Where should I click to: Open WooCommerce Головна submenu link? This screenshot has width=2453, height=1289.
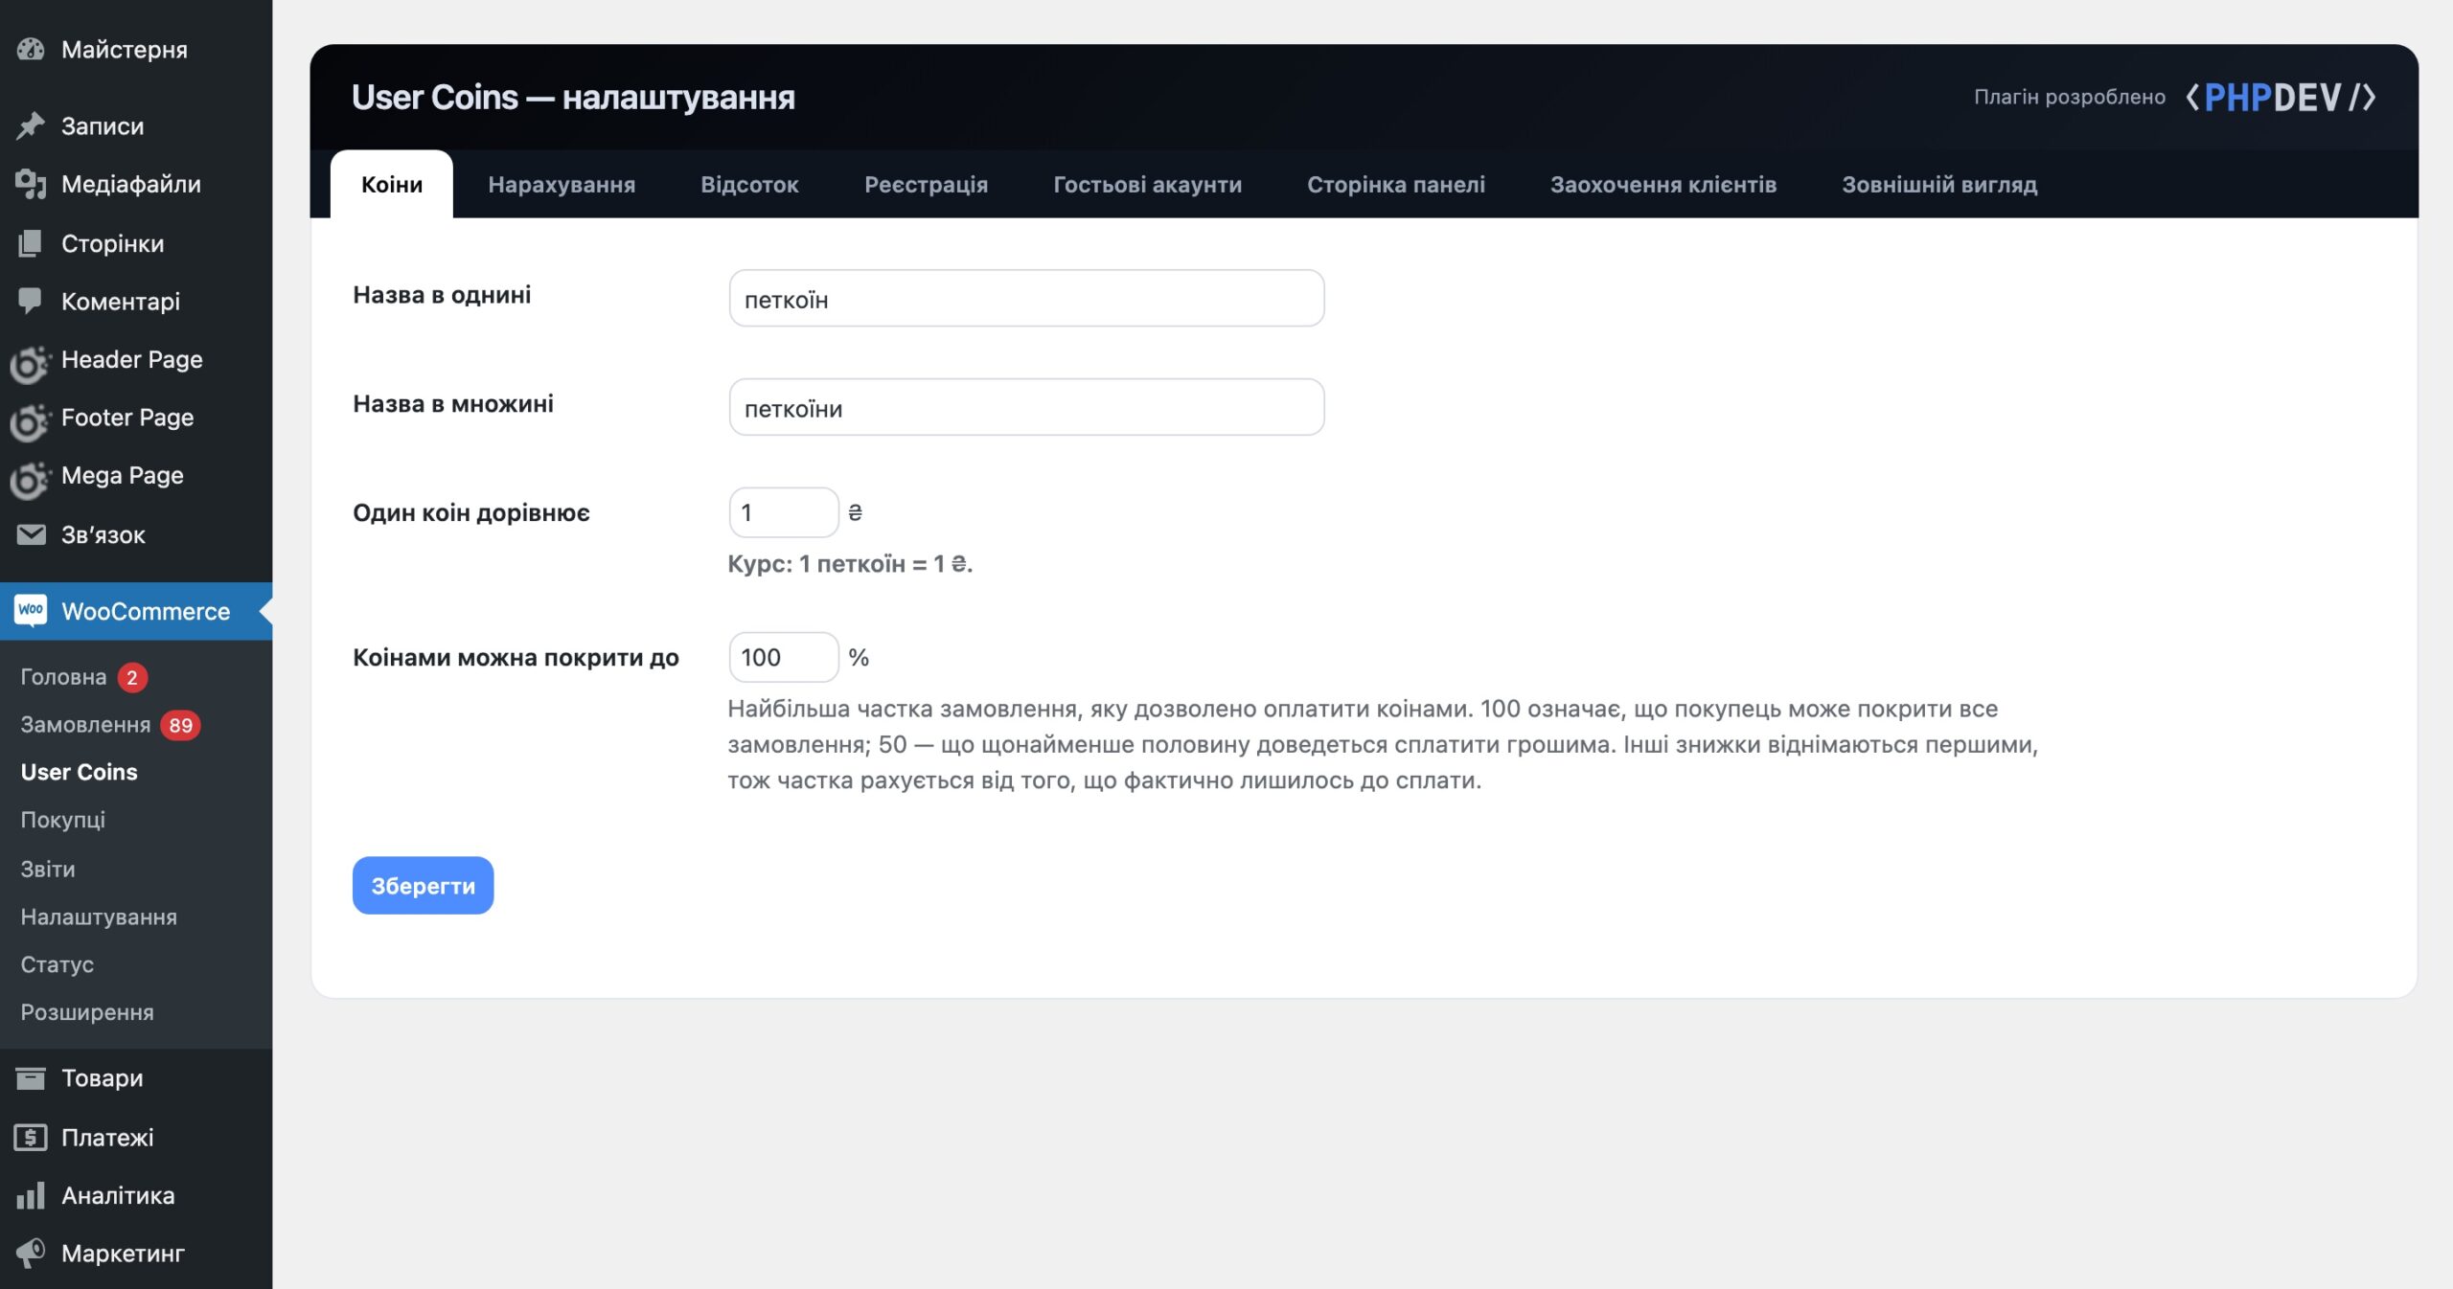point(63,676)
